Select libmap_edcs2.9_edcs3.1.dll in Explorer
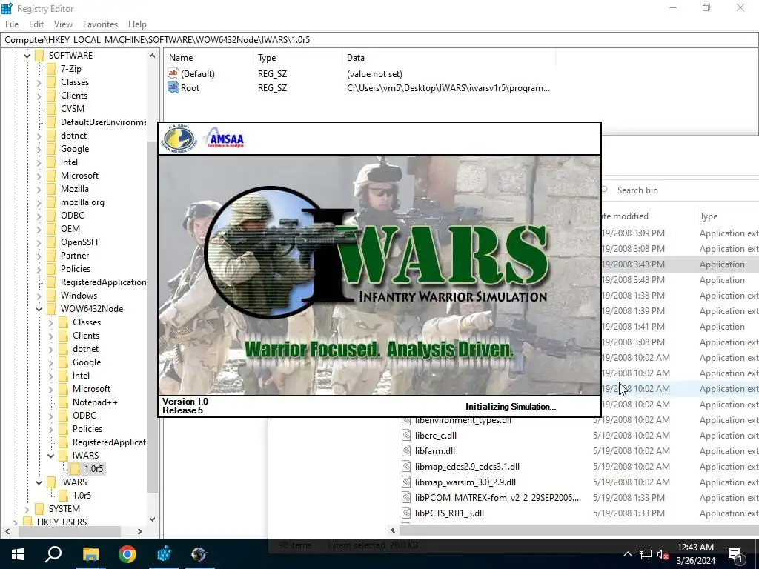This screenshot has height=569, width=759. (467, 467)
